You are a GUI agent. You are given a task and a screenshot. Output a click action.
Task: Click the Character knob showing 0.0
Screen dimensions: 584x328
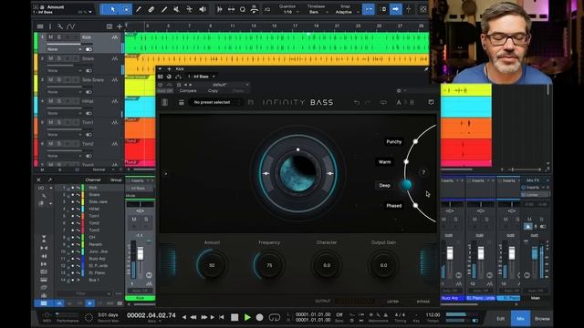point(327,265)
